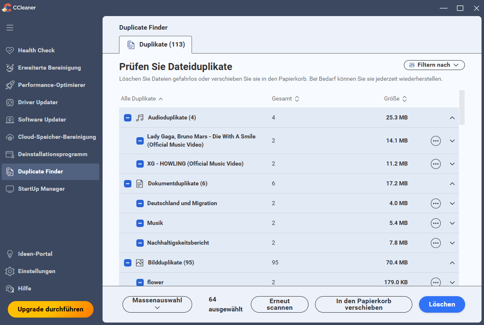Open Health Check from sidebar
The image size is (484, 325).
click(x=36, y=50)
